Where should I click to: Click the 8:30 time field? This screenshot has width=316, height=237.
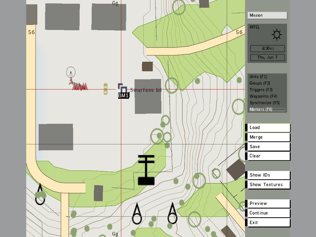click(x=268, y=48)
